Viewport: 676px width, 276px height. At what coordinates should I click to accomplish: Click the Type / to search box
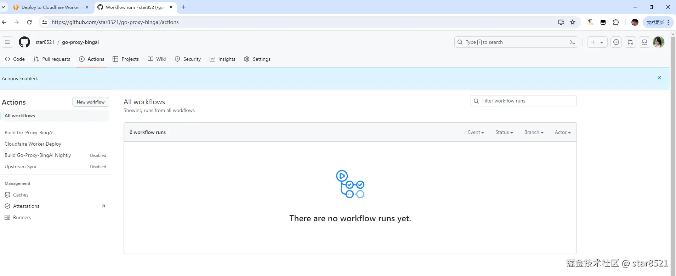511,42
